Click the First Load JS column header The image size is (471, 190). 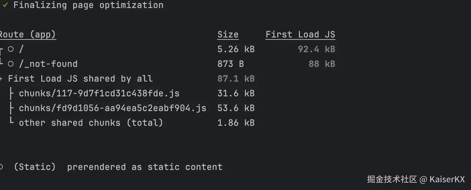tap(300, 34)
